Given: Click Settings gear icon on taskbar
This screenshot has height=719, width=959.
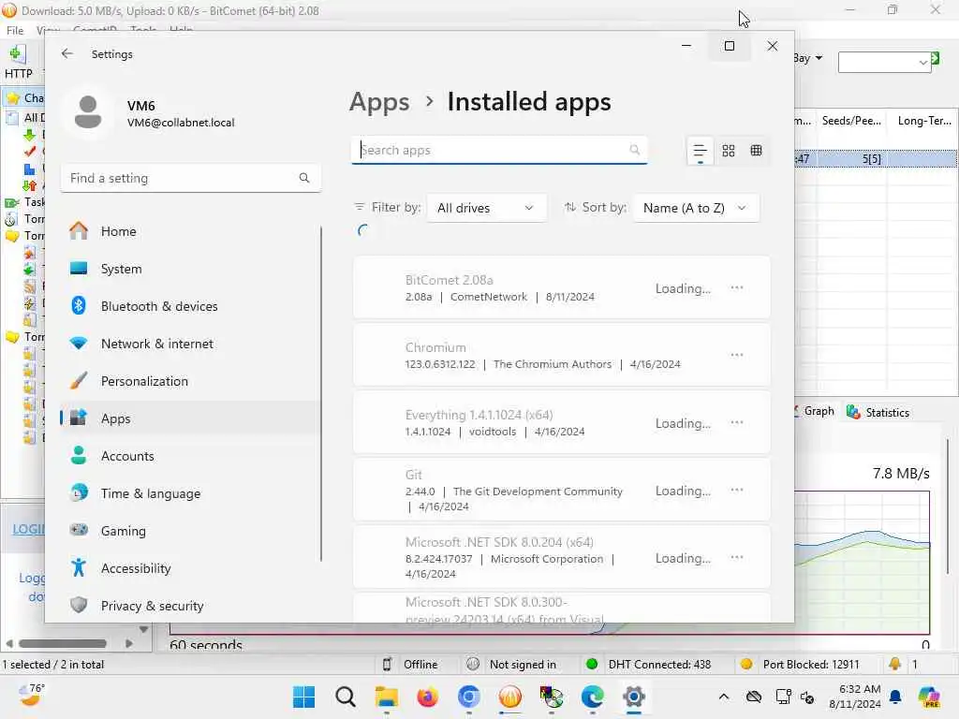Looking at the screenshot, I should tap(634, 697).
